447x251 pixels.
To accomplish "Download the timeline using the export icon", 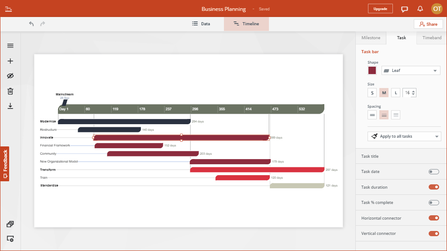I will pos(10,106).
